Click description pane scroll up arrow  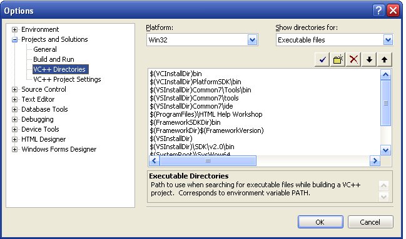(383, 185)
